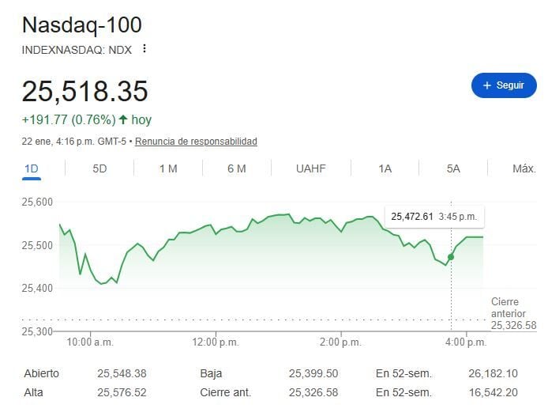
Task: Open the three-dot options menu beside NDX
Action: point(144,49)
